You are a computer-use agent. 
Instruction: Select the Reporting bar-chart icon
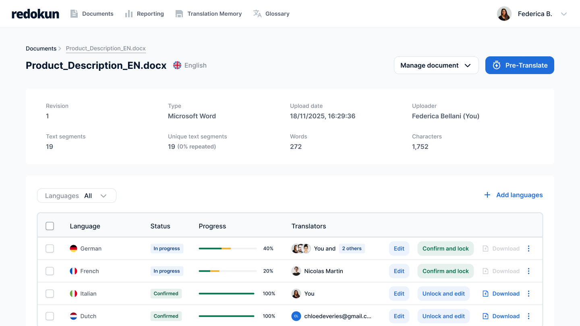tap(129, 13)
